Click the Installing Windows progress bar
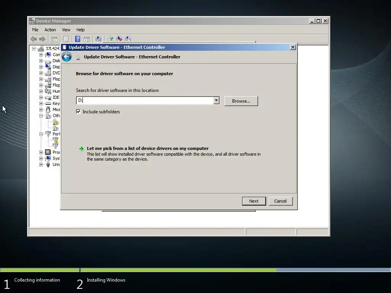The image size is (391, 293). (x=235, y=270)
